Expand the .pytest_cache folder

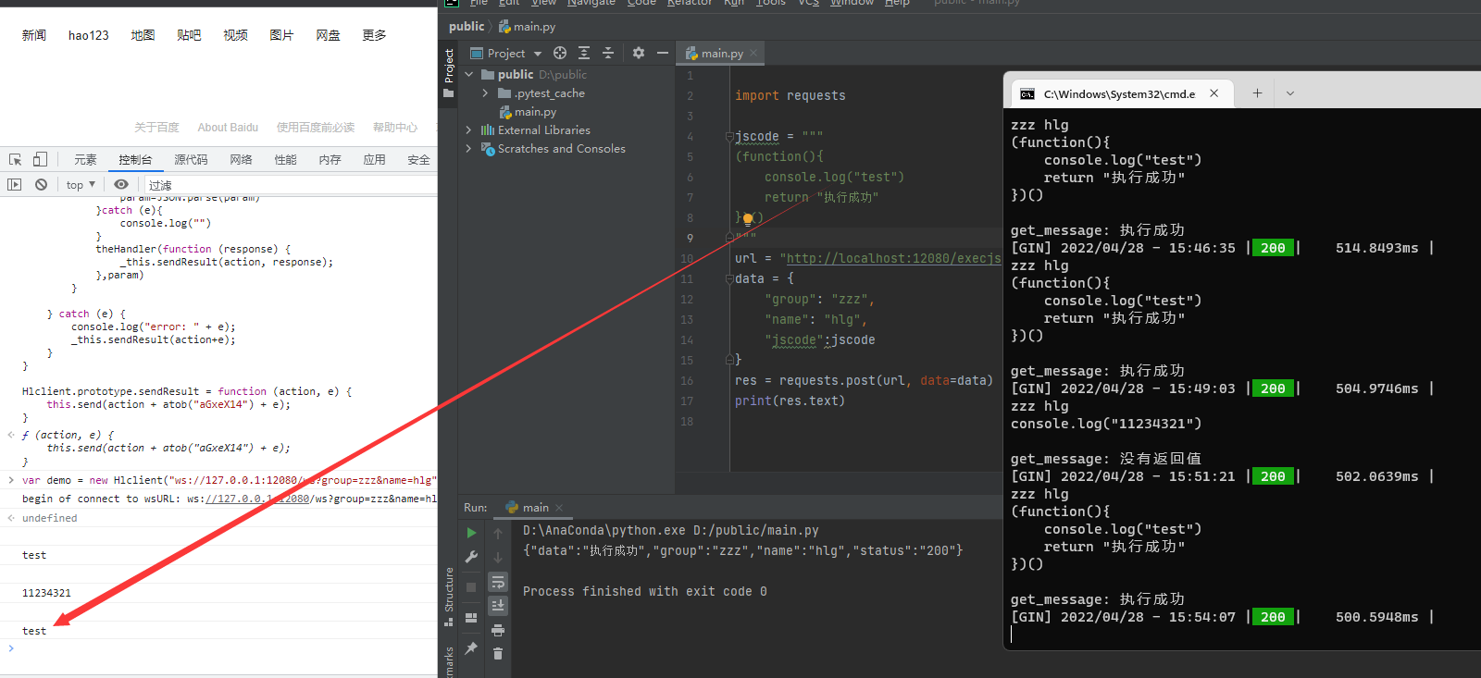click(485, 93)
